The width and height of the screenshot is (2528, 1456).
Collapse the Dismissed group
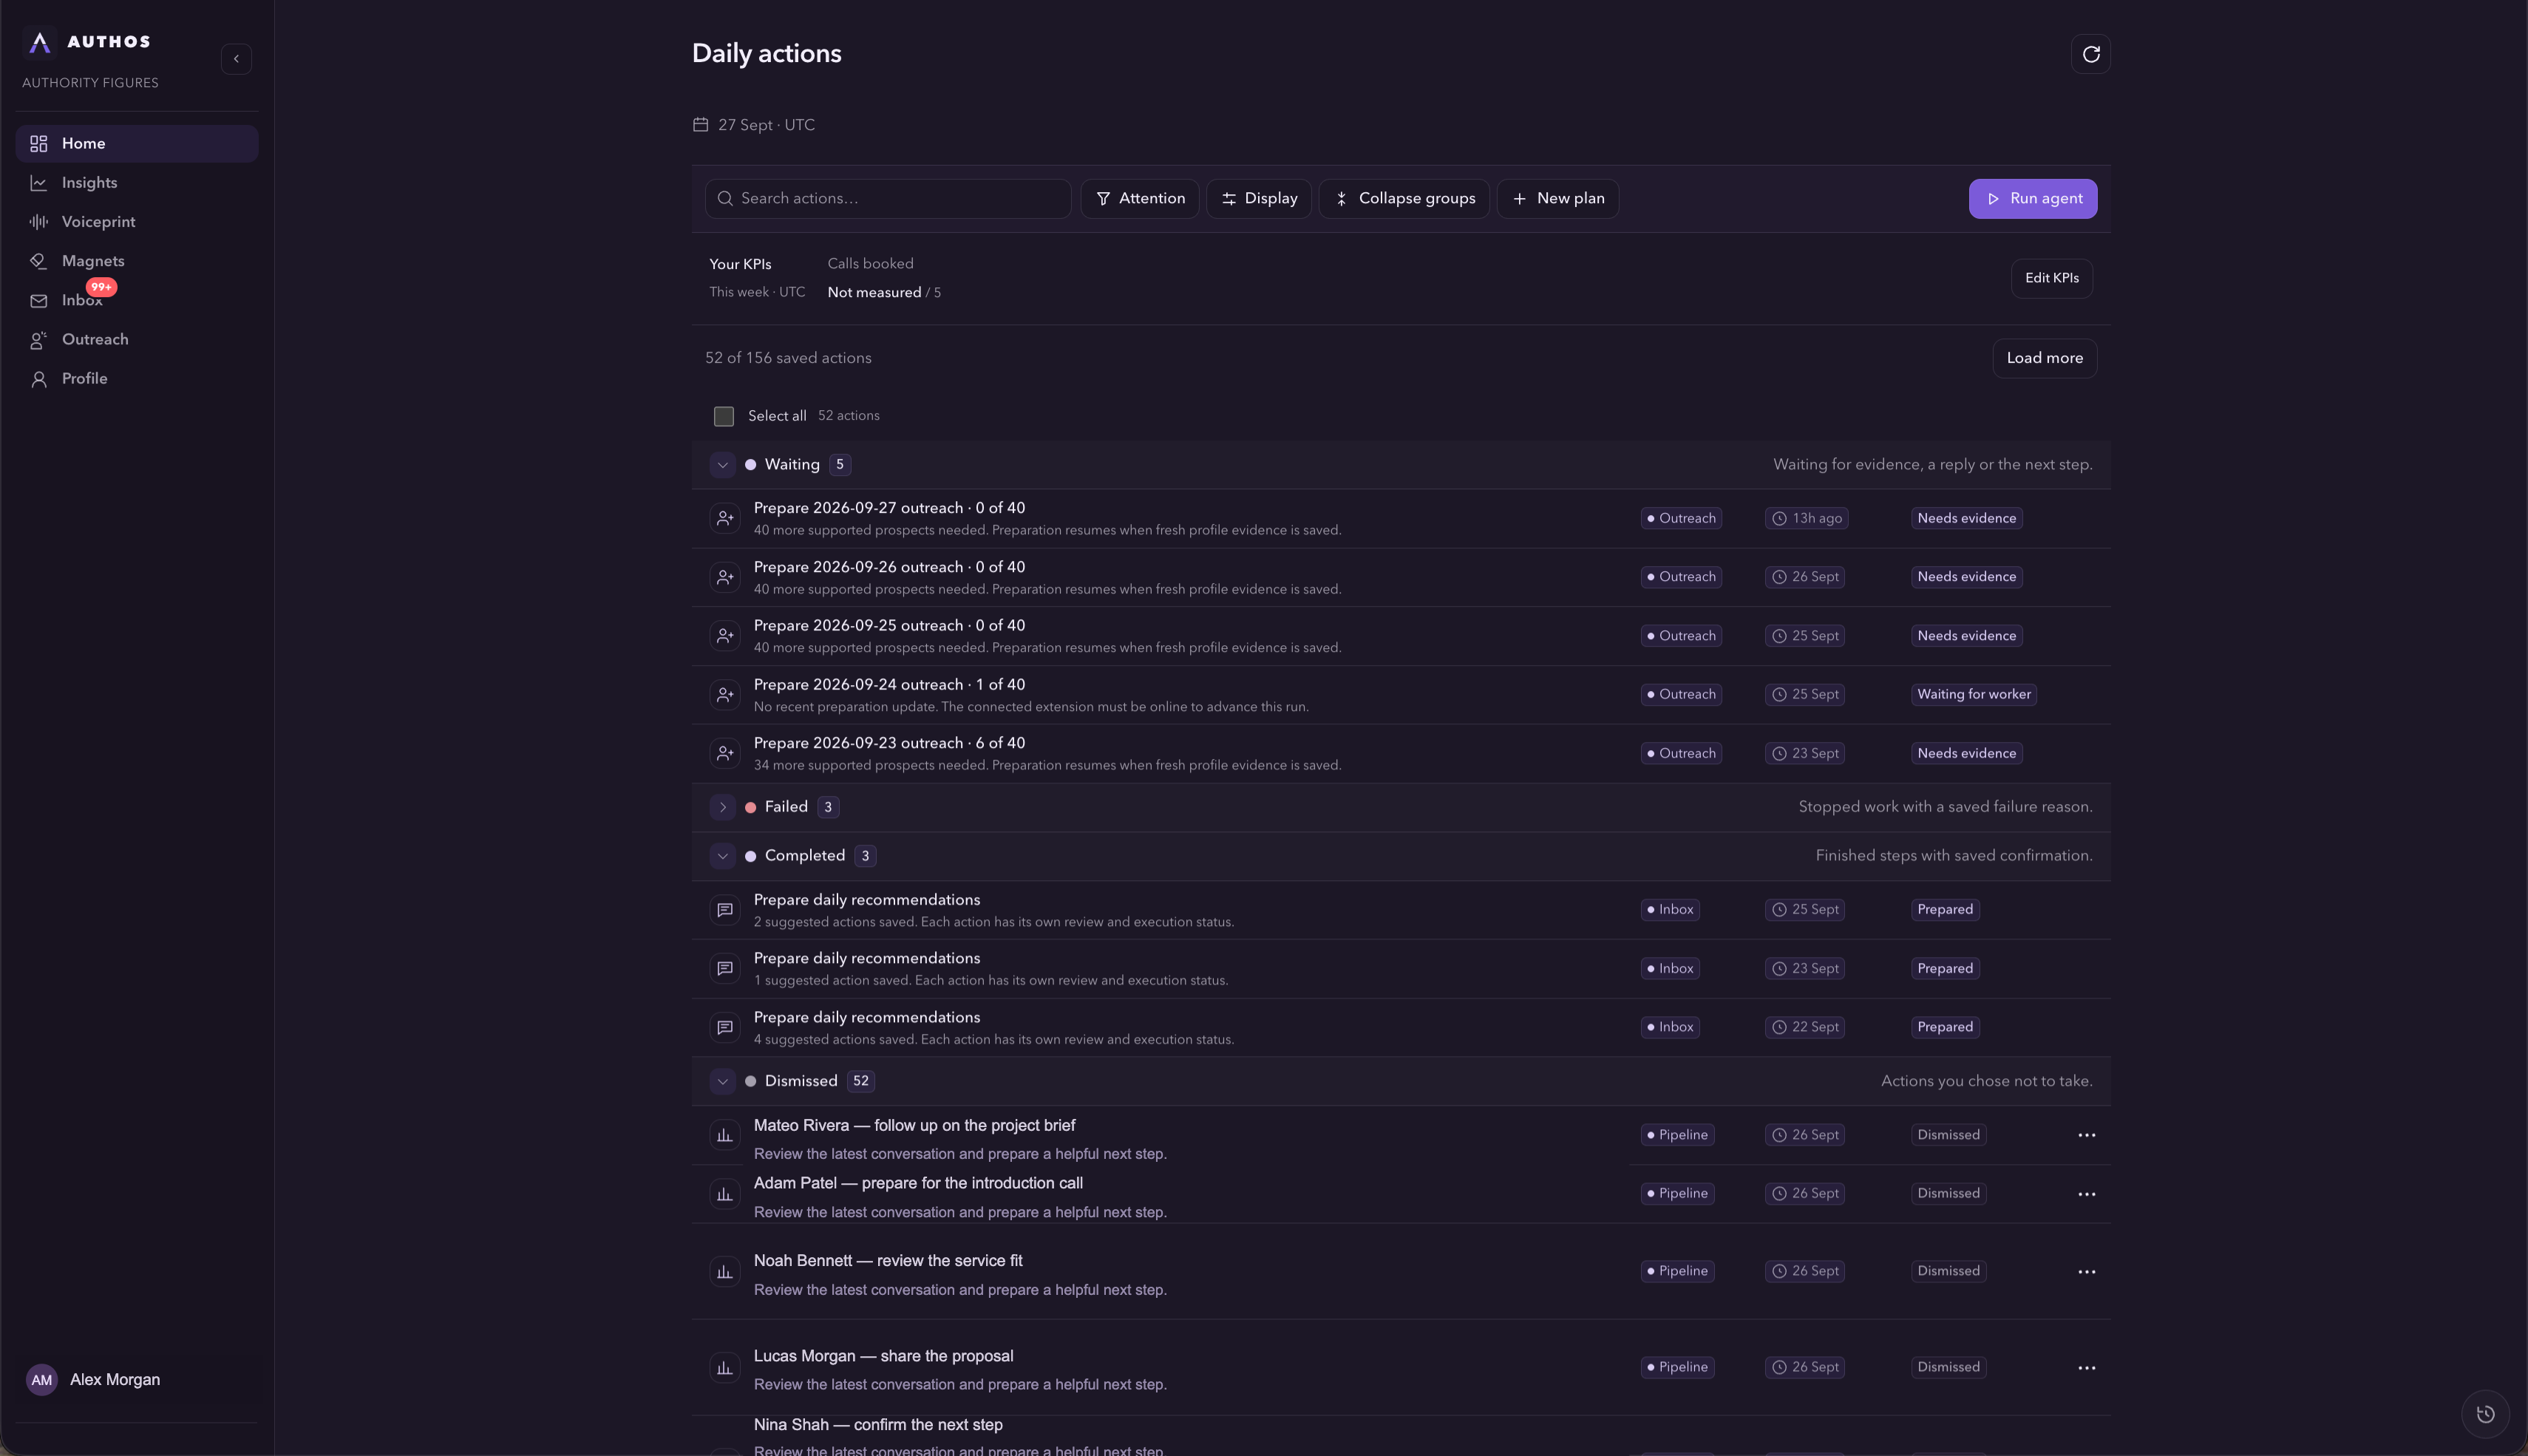(x=723, y=1081)
